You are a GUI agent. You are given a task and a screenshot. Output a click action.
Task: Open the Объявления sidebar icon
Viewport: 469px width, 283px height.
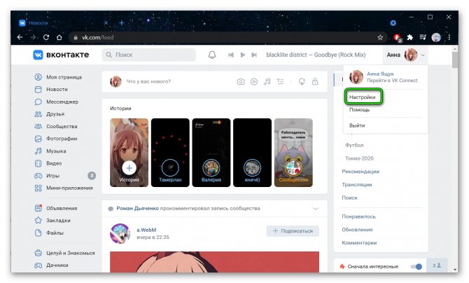click(38, 208)
